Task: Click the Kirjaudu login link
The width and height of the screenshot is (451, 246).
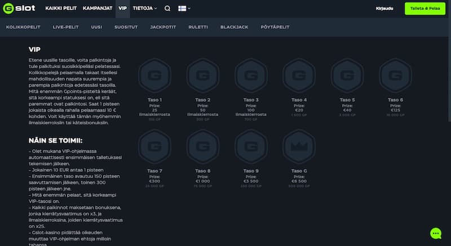Action: pos(384,8)
